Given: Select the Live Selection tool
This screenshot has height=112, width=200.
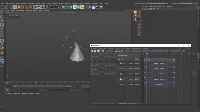Looking at the screenshot, I should 11,7.
